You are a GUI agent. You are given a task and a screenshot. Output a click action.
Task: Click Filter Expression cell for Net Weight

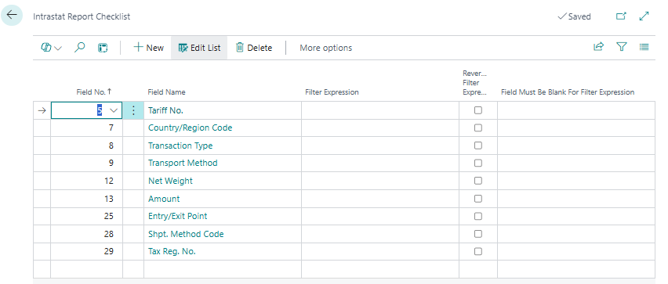click(x=380, y=181)
